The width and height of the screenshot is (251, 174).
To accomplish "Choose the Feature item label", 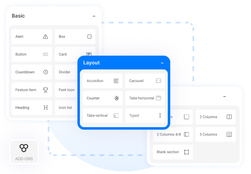I will tap(26, 90).
